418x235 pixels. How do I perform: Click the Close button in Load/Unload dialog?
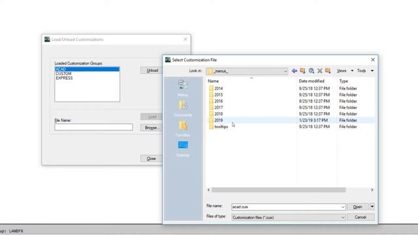(152, 159)
